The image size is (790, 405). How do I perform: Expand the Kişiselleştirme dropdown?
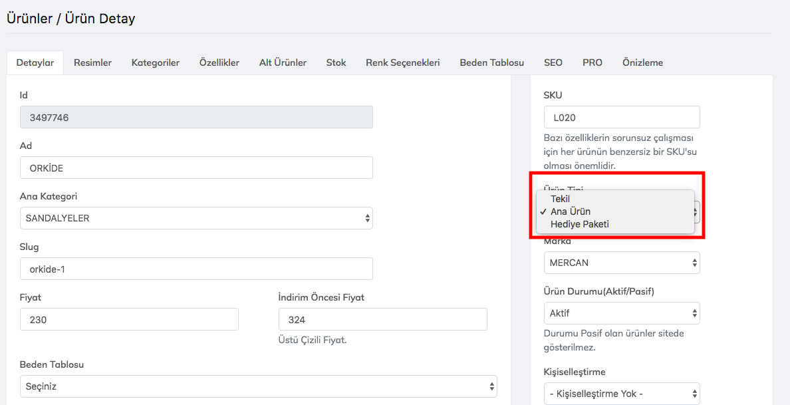tap(621, 394)
